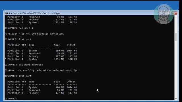182x102 pixels.
Task: Click the cmd icon in the title bar
Action: [6, 13]
